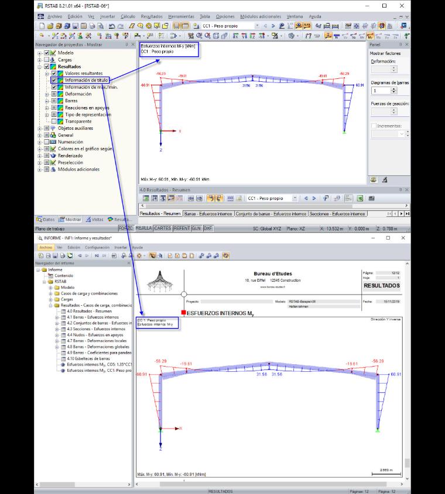
Task: Enable the Incrementos checkbox in Panel
Action: 374,126
